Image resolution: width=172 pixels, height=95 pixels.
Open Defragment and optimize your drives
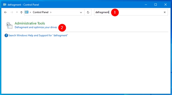(x=36, y=27)
